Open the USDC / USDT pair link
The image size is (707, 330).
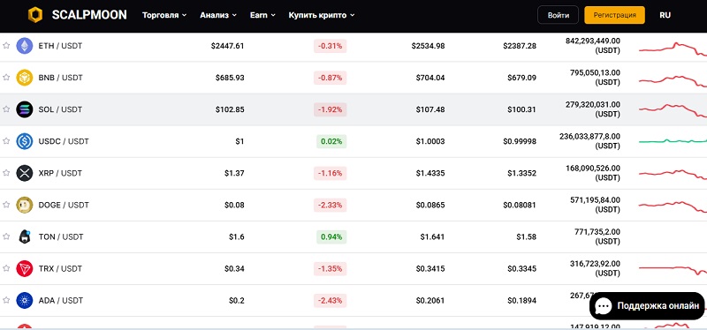pos(64,141)
